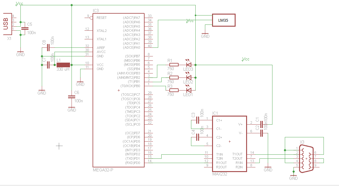Click the MAX232 part name label
Screen dimensions: 339x186
220,174
